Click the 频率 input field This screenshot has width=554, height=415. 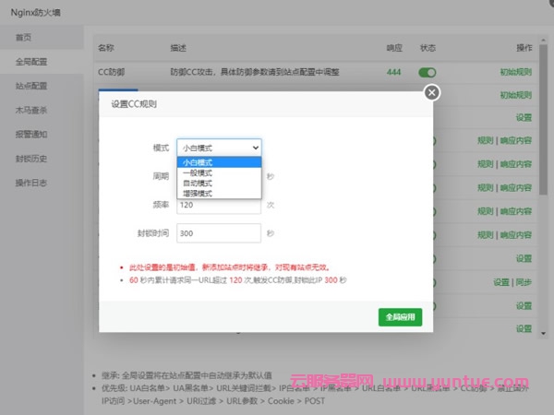click(x=220, y=205)
